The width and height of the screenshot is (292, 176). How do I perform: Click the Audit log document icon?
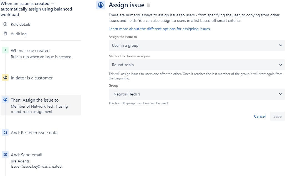pos(5,33)
